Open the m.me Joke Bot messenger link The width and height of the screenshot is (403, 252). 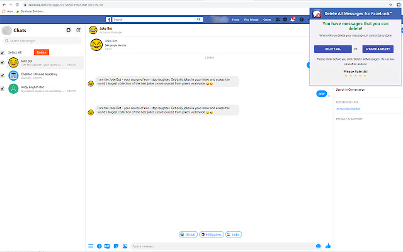(x=348, y=109)
